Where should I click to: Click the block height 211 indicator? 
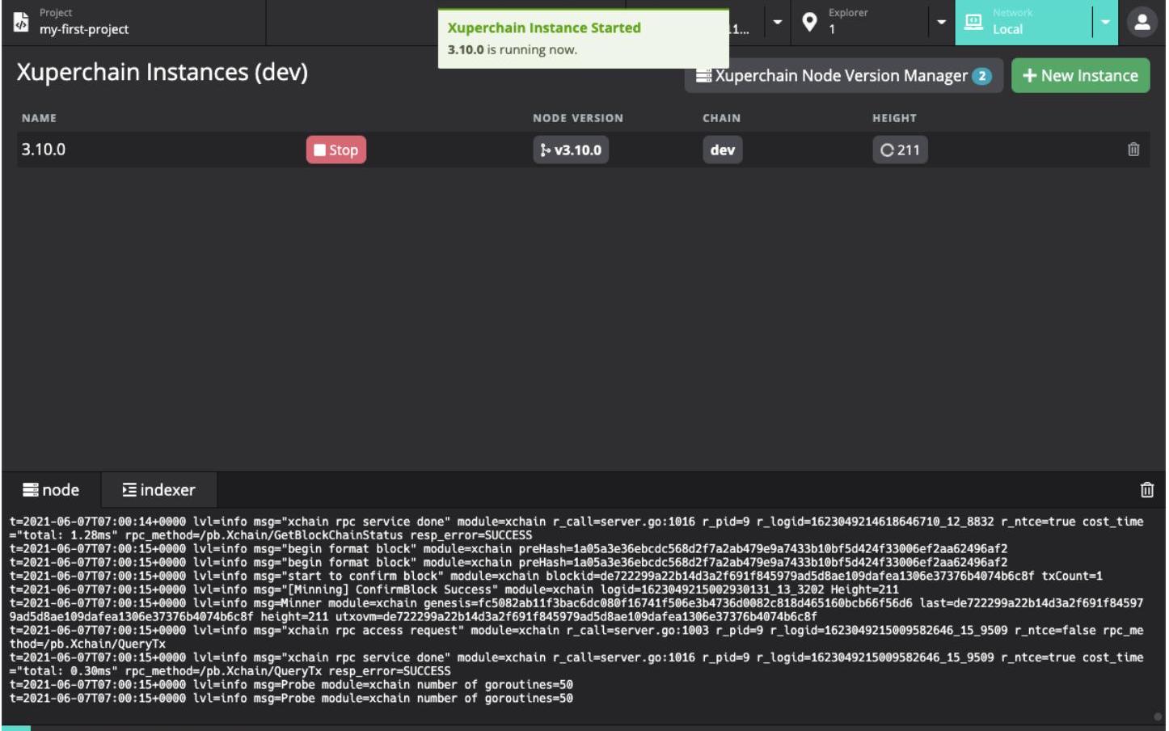click(x=900, y=150)
